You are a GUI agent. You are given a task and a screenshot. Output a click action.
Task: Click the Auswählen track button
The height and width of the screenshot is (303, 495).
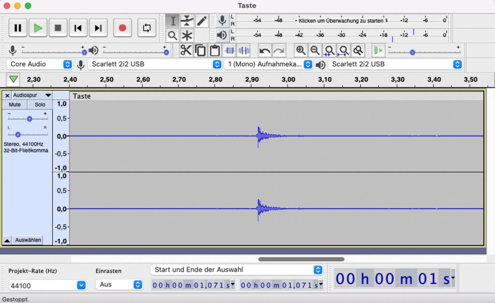point(28,240)
